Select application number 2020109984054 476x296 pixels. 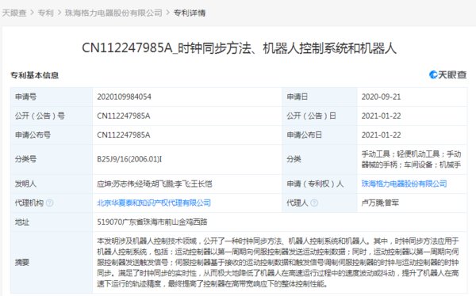[x=125, y=97]
